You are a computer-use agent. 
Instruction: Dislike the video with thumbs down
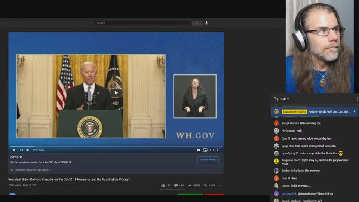176,186
